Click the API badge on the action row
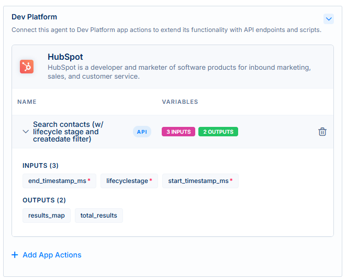The height and width of the screenshot is (280, 347). tap(142, 132)
